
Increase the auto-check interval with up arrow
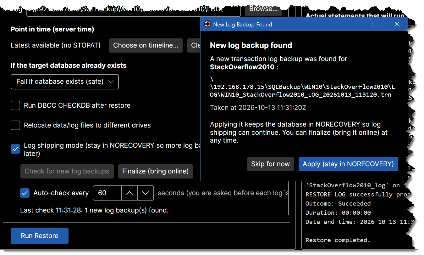tap(129, 193)
